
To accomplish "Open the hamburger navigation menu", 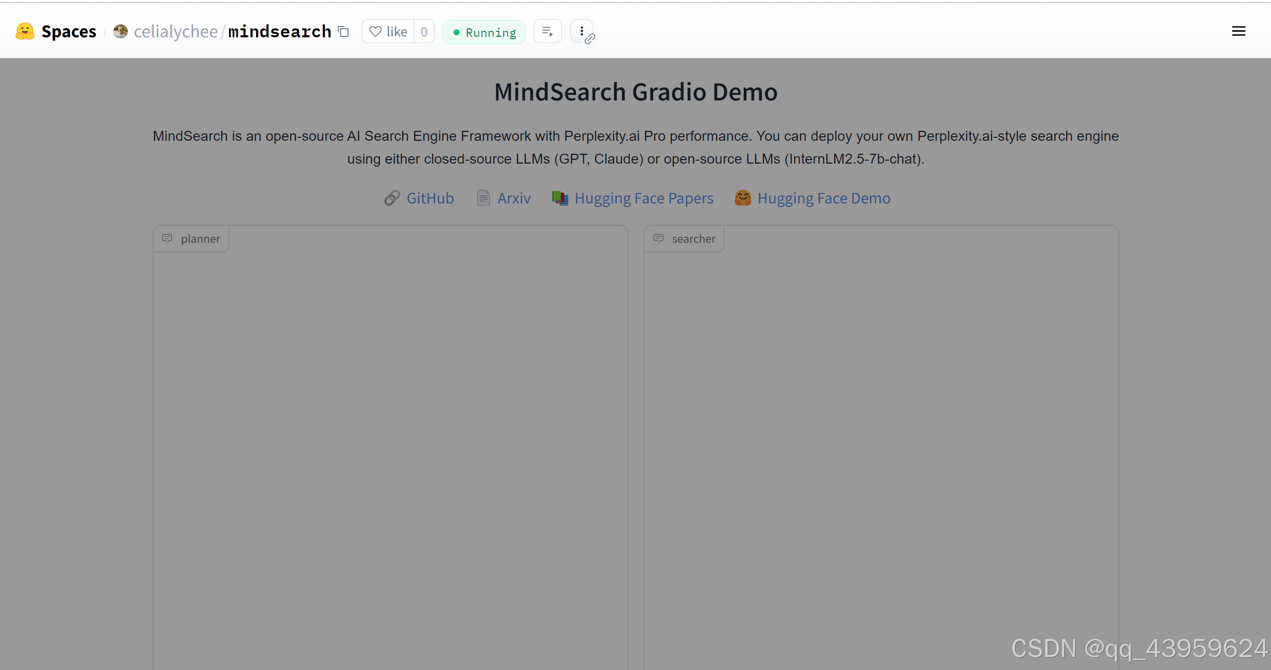I will [x=1238, y=31].
